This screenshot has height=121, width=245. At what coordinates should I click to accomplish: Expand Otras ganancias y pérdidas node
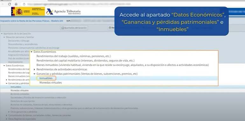[9, 112]
